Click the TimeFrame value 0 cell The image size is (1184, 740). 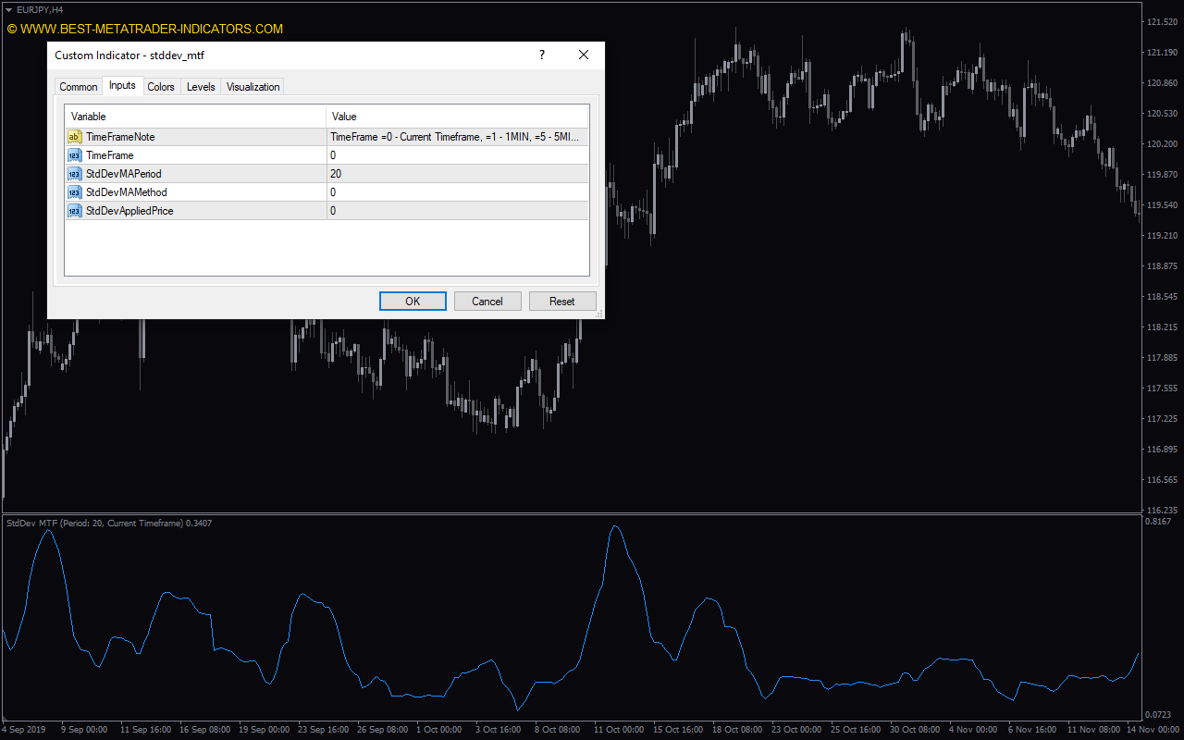[458, 155]
